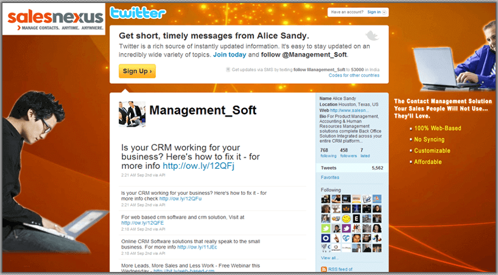Click the gold crown avatar
This screenshot has height=275, width=498.
[x=346, y=208]
